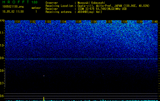Click the faint cyan echo near 1137

(103, 74)
